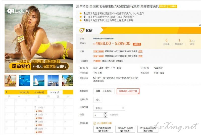Click the calendar icon in the travel date field

tap(123, 108)
